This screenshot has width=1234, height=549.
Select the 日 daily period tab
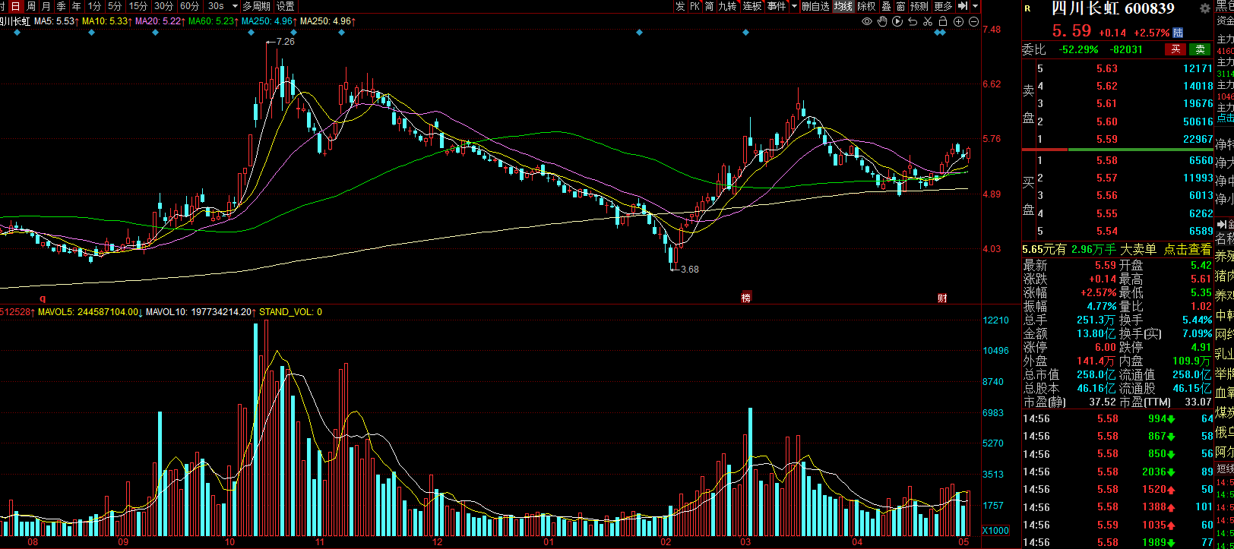coord(15,6)
